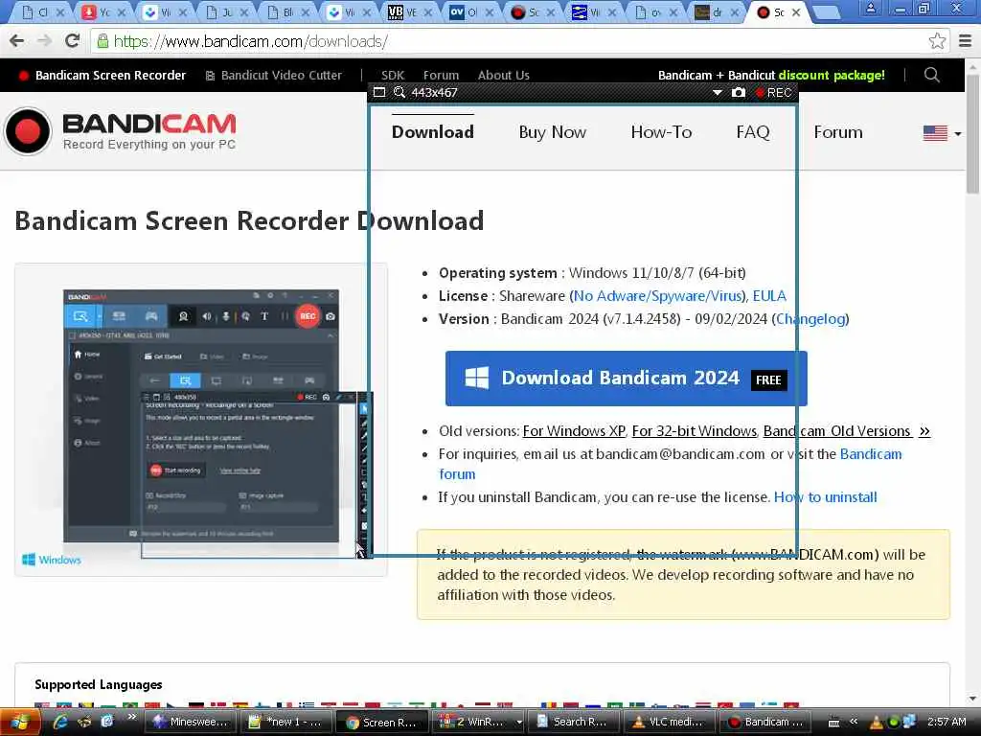The image size is (981, 736).
Task: Open the Buy Now nav tab
Action: (552, 132)
